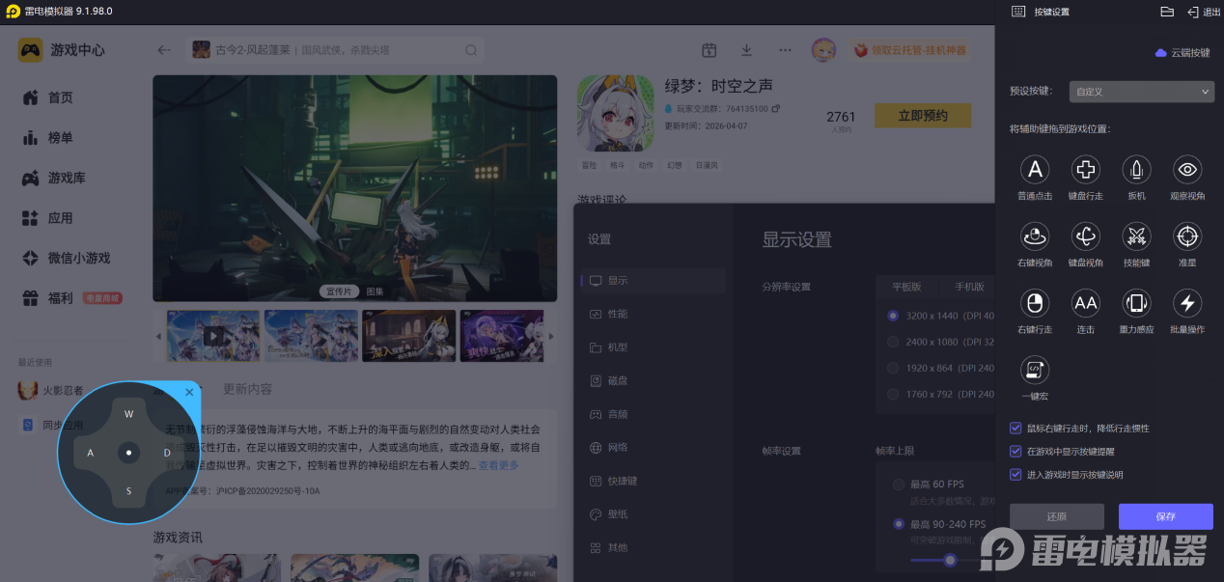Viewport: 1224px width, 582px height.
Task: Choose the 最高 60 FPS option
Action: tap(900, 485)
